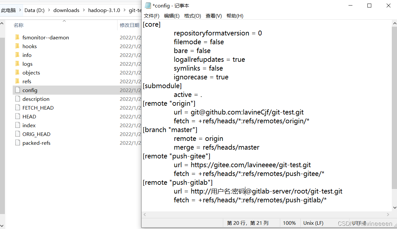
Task: Open the 查看(V) menu in Notepad
Action: click(x=214, y=16)
